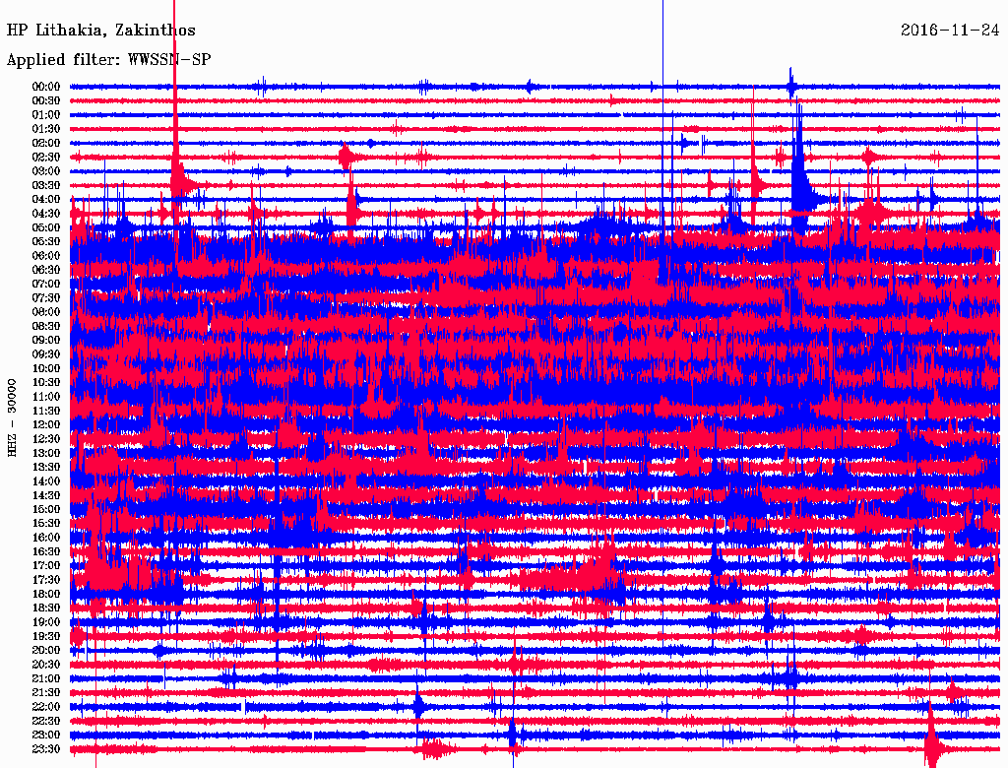Select the 19:00 time label

(x=46, y=622)
